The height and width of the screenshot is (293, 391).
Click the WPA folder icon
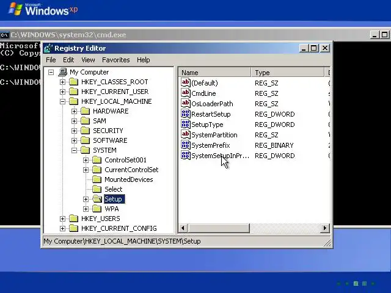click(x=97, y=209)
